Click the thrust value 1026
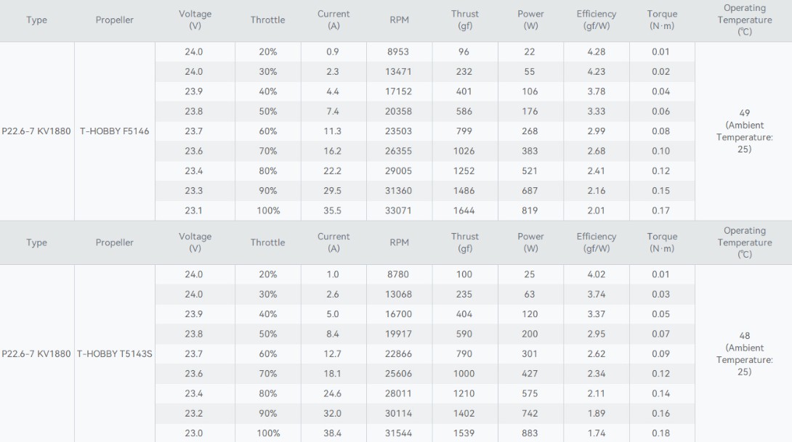Viewport: 792px width, 442px height. [x=464, y=151]
